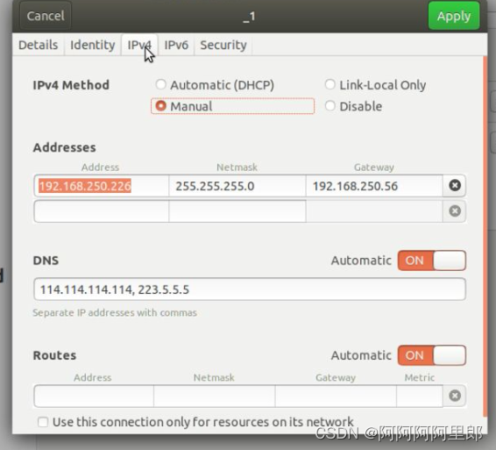Click the orange vertical scrollbar

485,236
